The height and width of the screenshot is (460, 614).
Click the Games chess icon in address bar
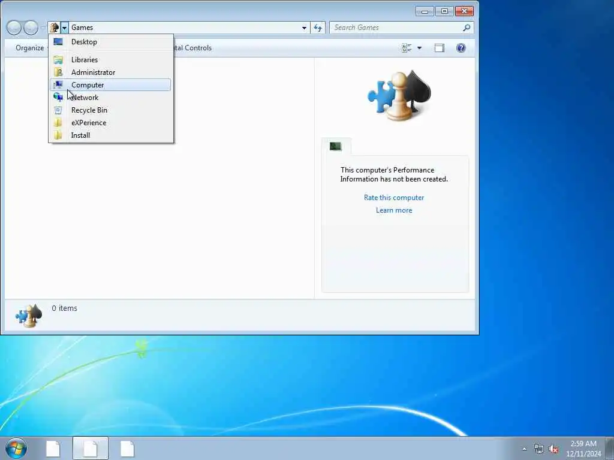pyautogui.click(x=54, y=28)
